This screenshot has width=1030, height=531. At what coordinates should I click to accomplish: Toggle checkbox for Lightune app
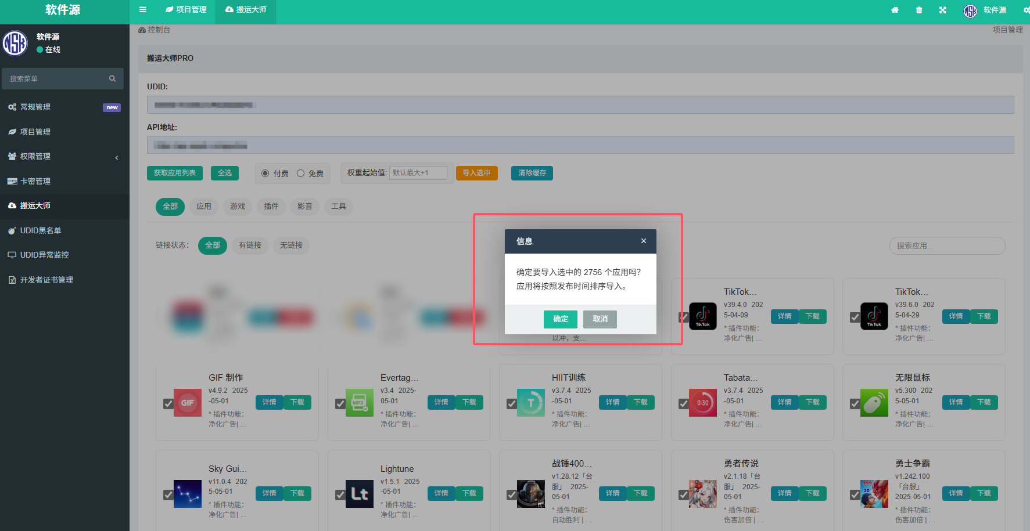point(340,494)
